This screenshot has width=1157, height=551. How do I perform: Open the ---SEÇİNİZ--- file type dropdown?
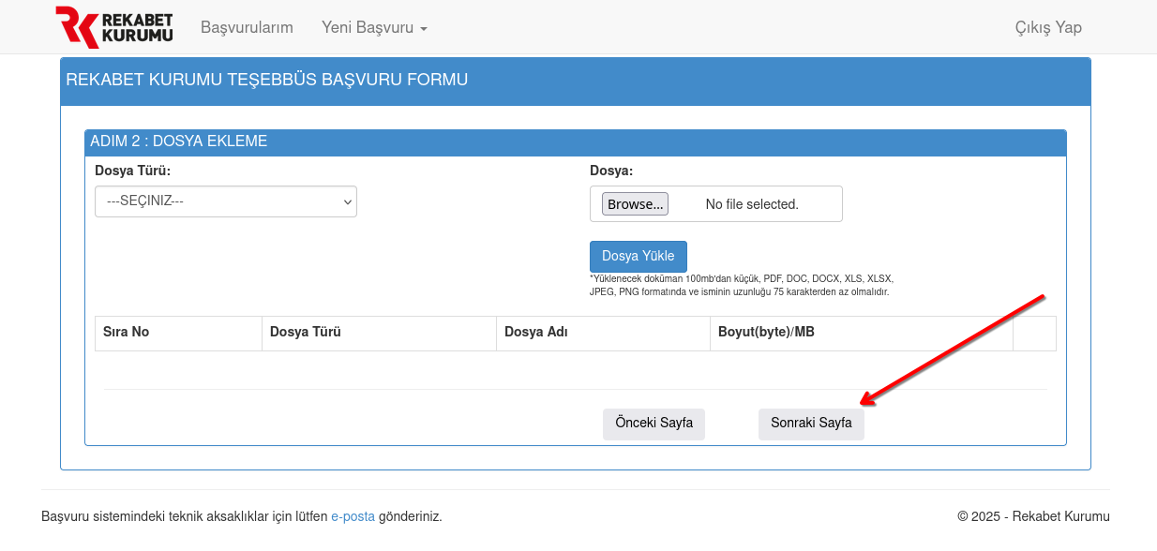[x=226, y=201]
